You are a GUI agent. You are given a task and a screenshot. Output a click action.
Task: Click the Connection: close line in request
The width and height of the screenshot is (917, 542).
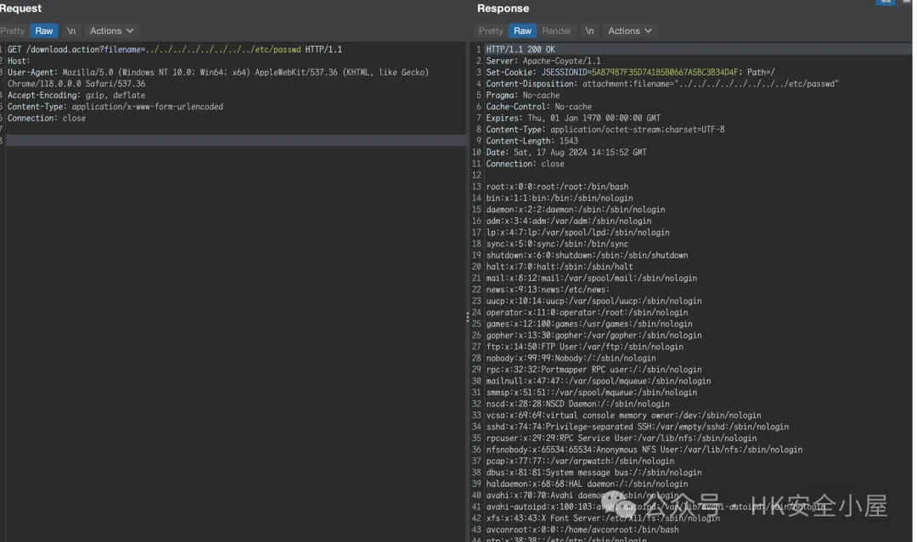click(46, 118)
